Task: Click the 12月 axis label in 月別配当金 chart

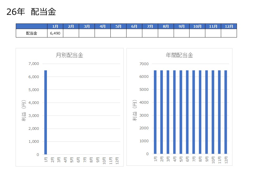Action: 117,160
